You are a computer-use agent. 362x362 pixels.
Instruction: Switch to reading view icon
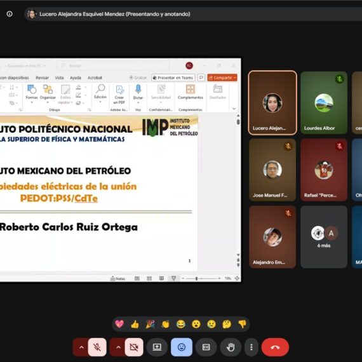[161, 279]
